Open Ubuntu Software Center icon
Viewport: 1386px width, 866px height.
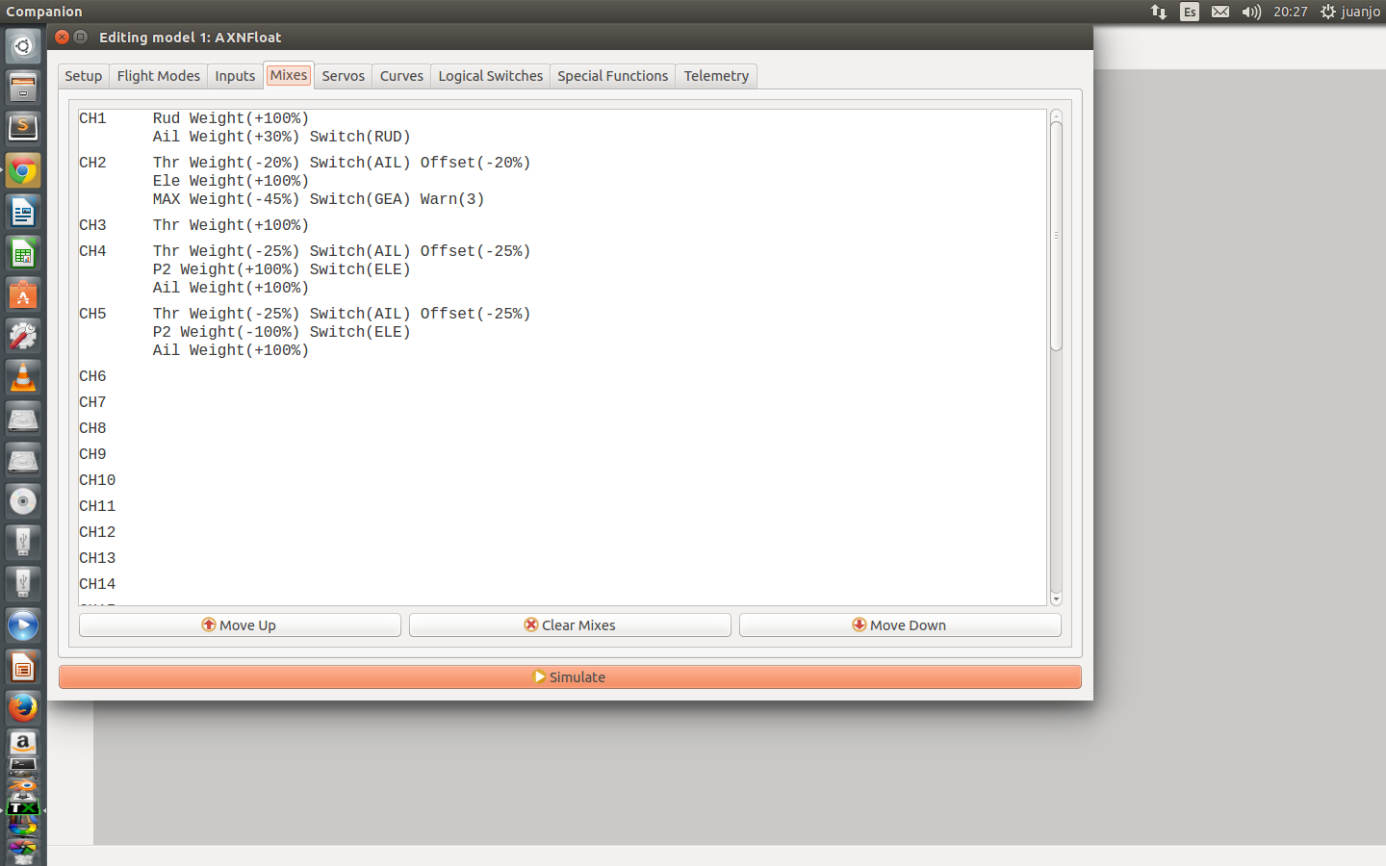point(23,295)
